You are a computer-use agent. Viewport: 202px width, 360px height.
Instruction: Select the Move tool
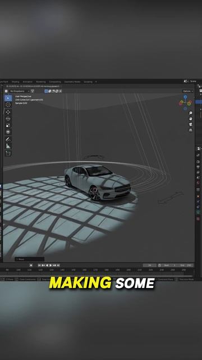coord(8,112)
